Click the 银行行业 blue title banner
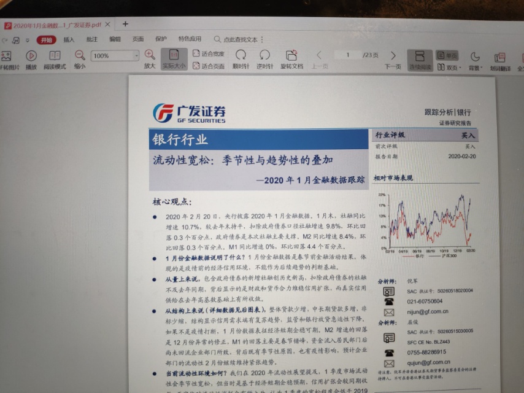This screenshot has height=393, width=524. pyautogui.click(x=259, y=139)
